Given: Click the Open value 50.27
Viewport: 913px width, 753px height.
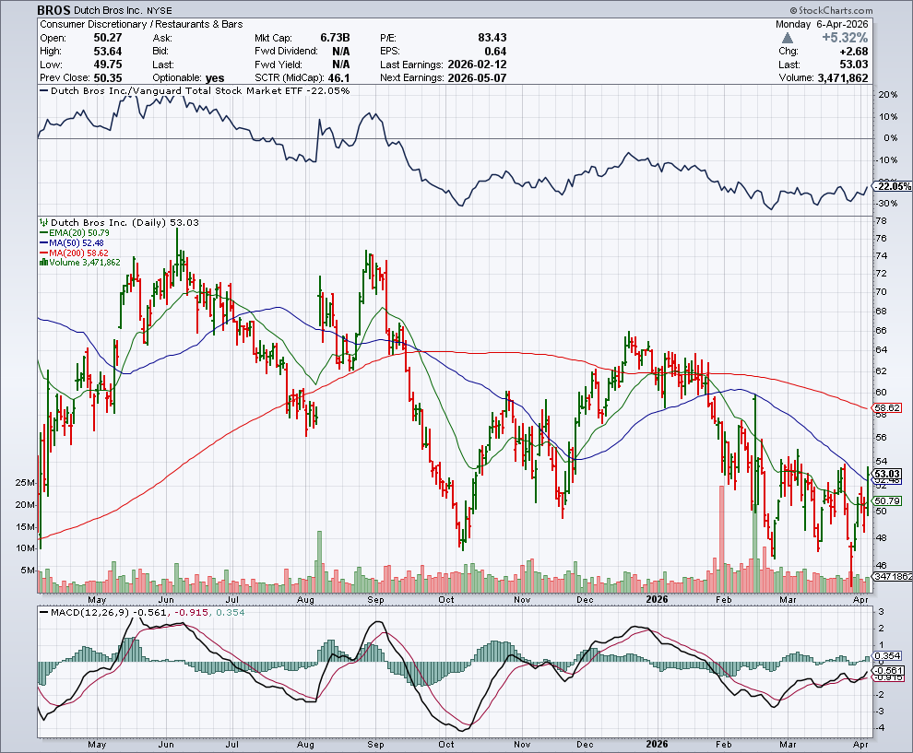Looking at the screenshot, I should click(x=108, y=38).
